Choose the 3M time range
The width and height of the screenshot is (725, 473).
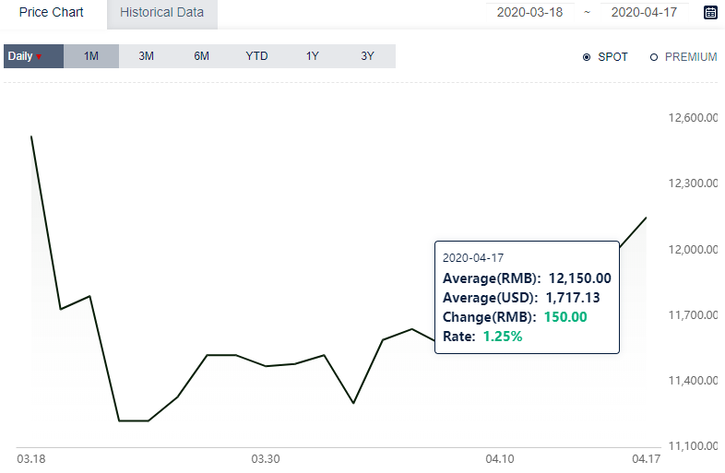pos(147,56)
